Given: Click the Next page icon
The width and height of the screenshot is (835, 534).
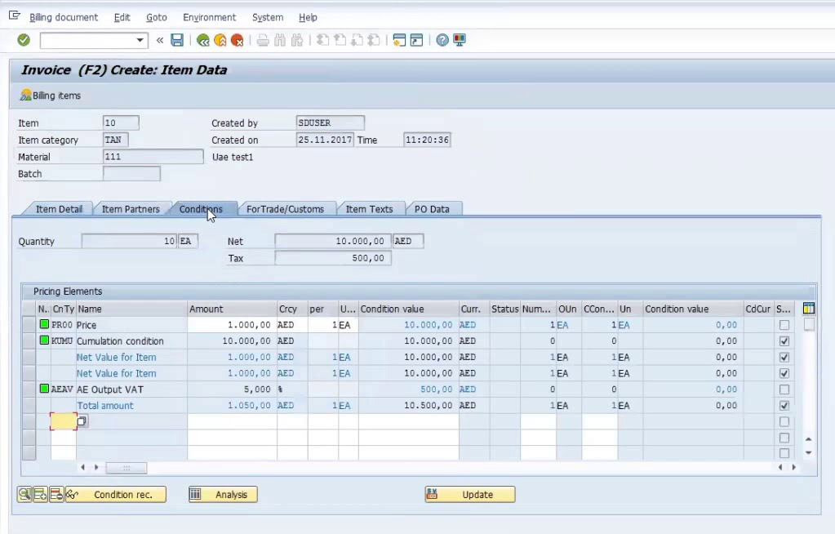Looking at the screenshot, I should click(357, 40).
